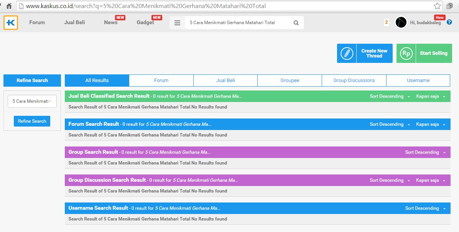Switch to the Groupee results tab

290,81
